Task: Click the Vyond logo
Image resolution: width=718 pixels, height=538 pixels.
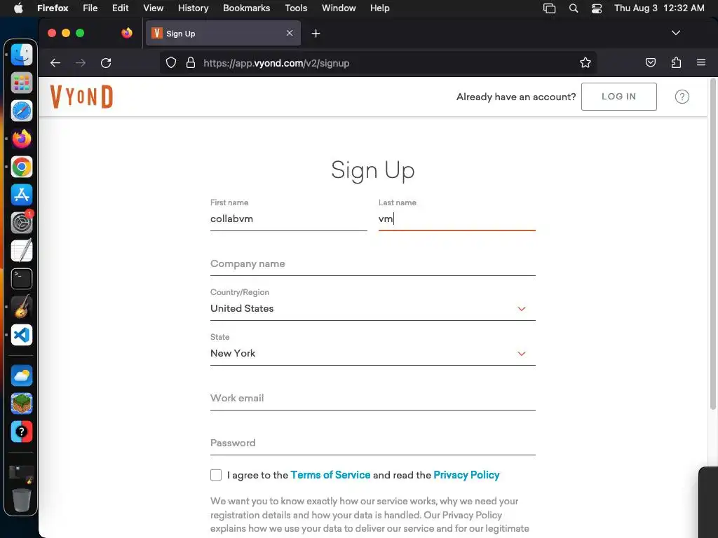Action: pos(81,97)
